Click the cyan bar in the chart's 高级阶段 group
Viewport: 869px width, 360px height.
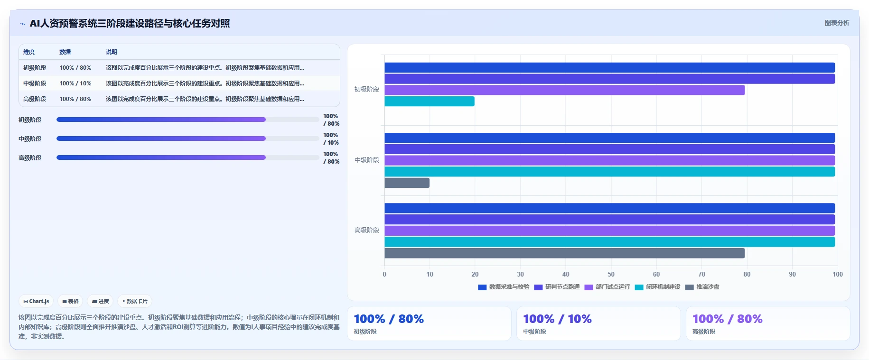[x=610, y=242]
